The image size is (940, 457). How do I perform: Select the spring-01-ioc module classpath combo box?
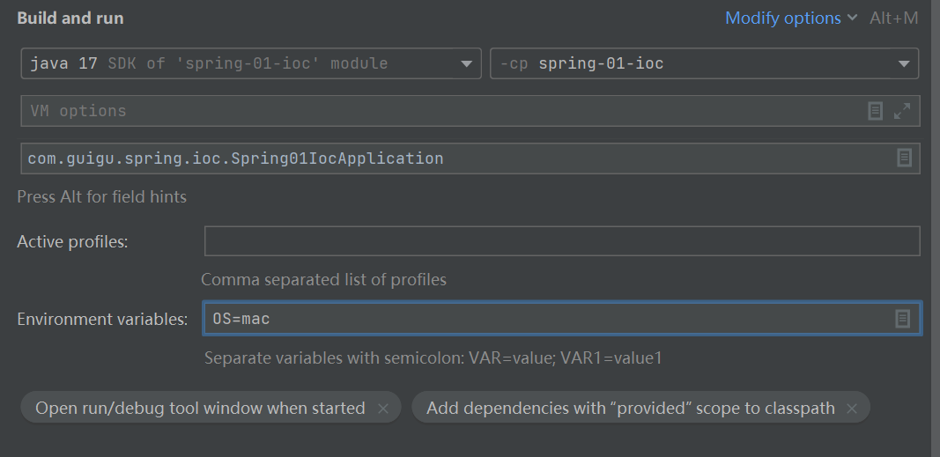click(x=705, y=63)
